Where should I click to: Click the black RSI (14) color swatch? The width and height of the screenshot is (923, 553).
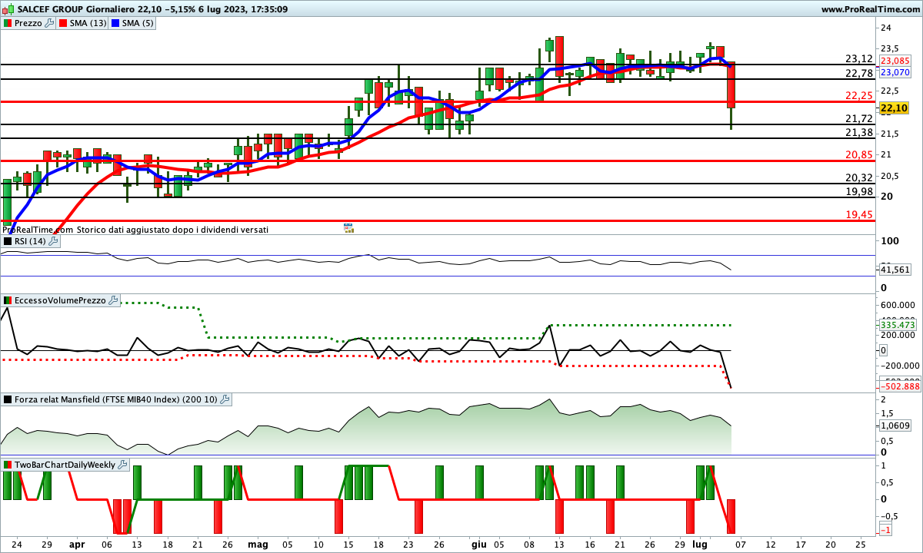point(8,241)
